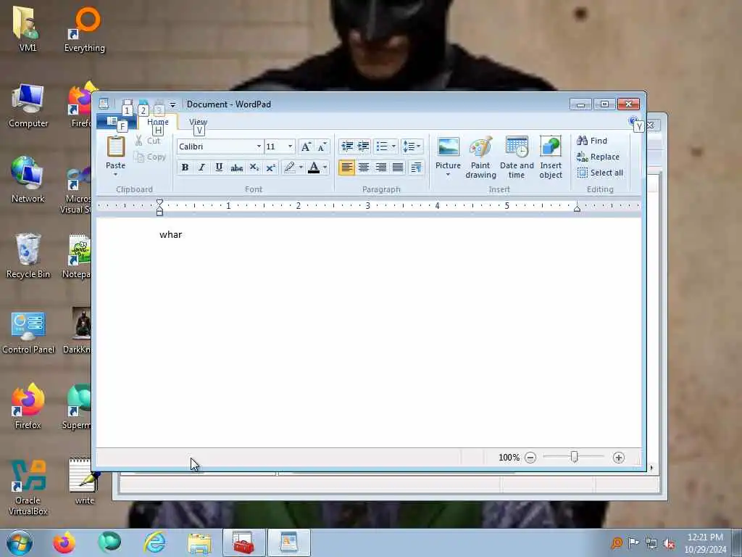Open Internet Explorer from the taskbar
742x557 pixels.
(x=155, y=542)
